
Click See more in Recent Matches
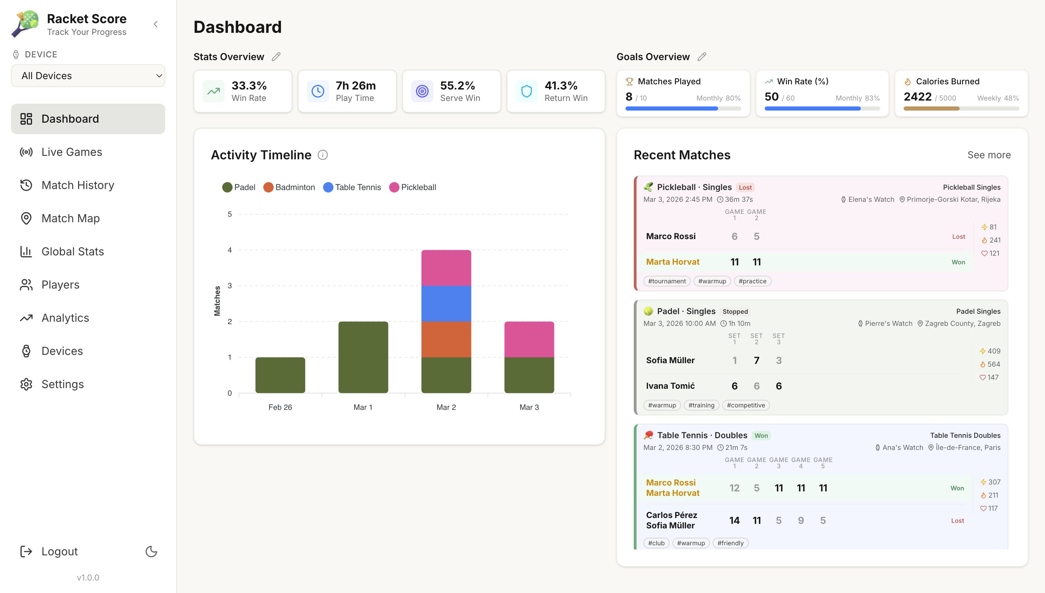click(989, 155)
